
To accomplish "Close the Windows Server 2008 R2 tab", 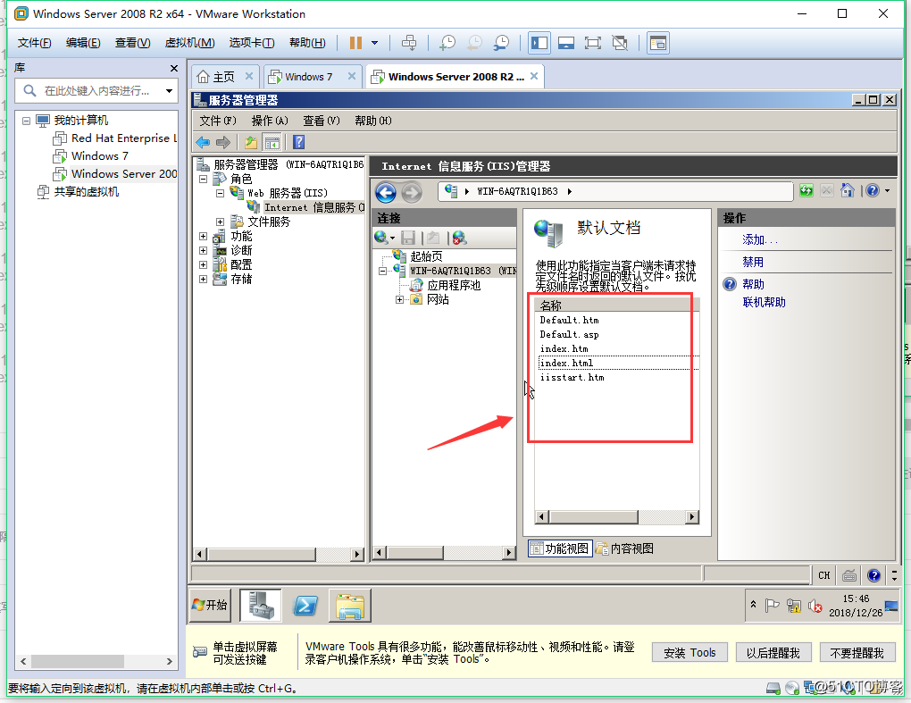I will 534,76.
